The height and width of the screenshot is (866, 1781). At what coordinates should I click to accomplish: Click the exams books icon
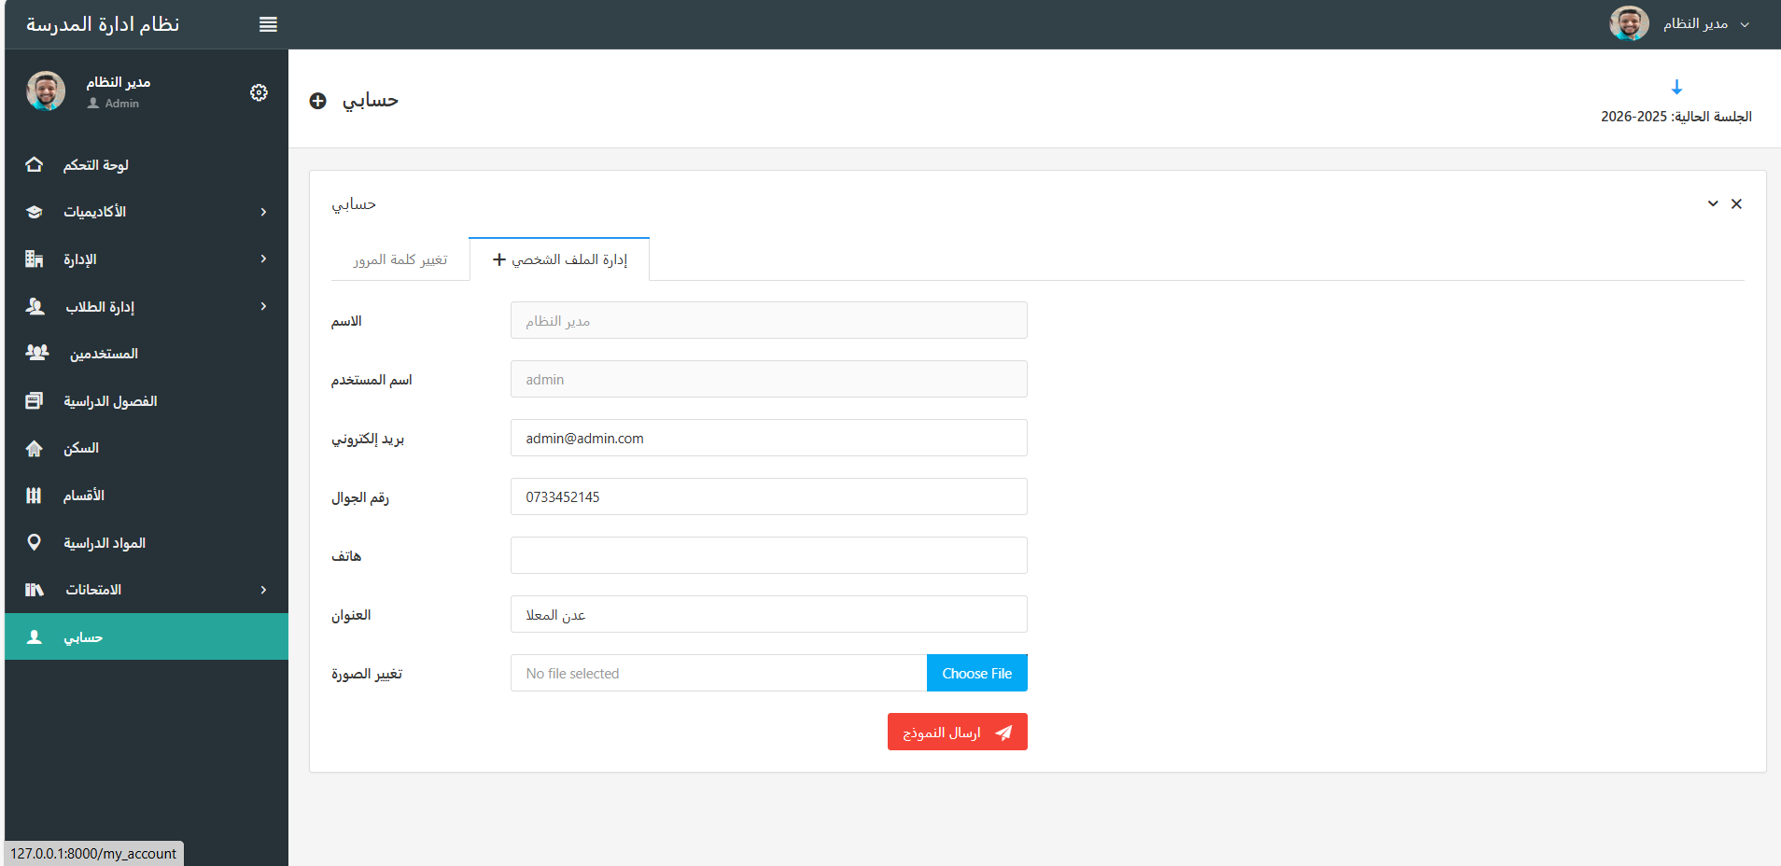(35, 589)
